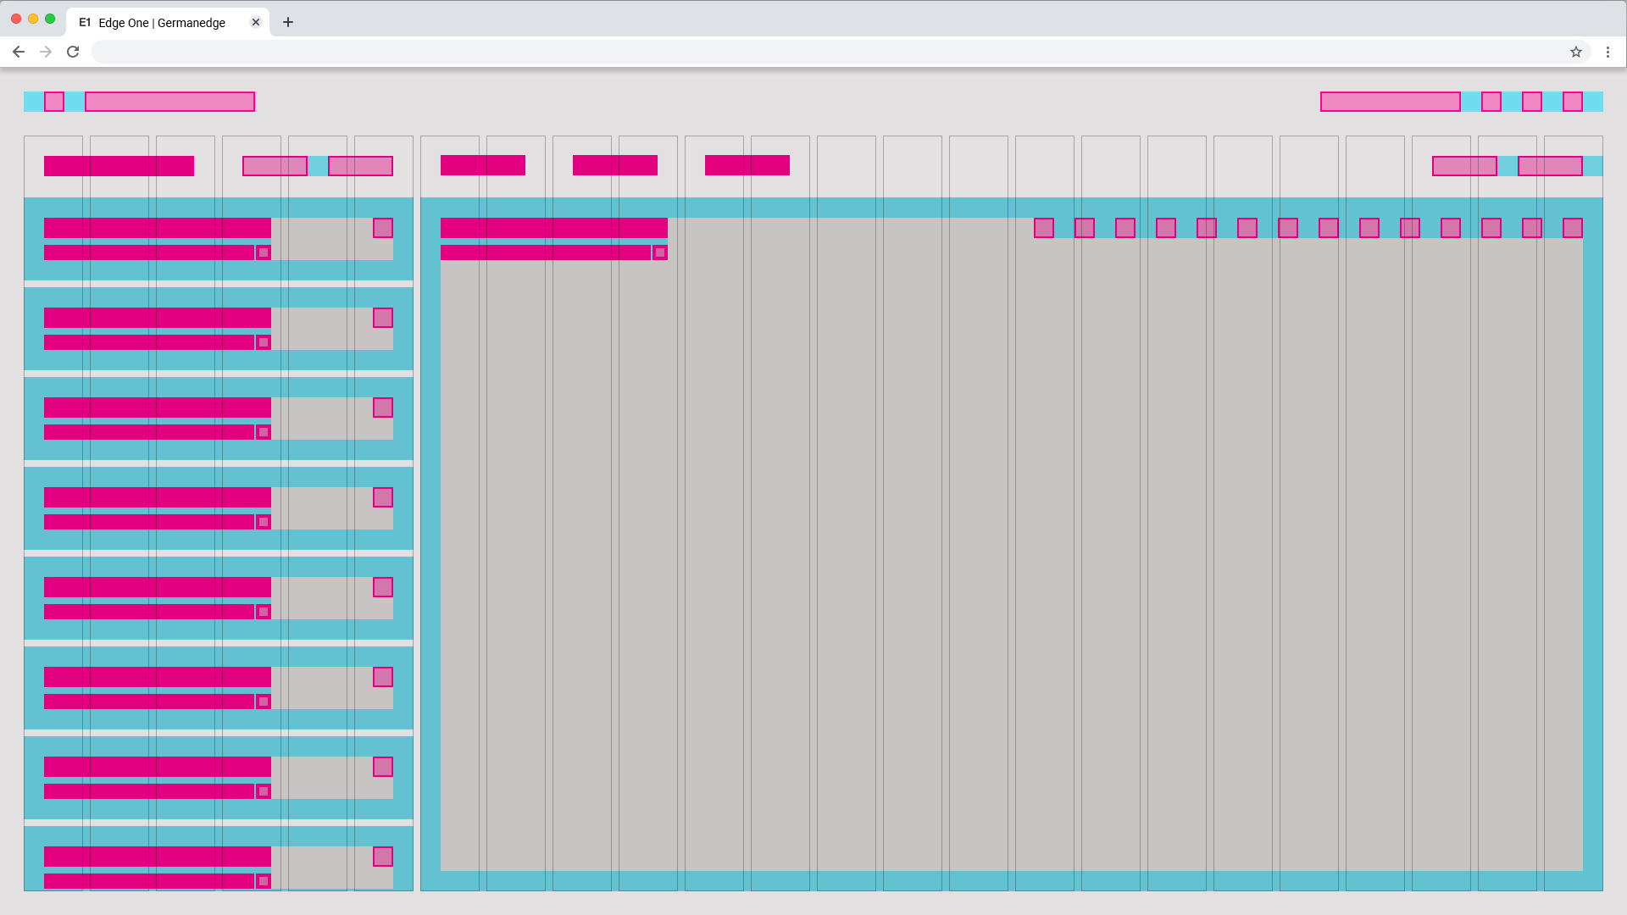Click the wide pink field in top-right header

point(1390,102)
